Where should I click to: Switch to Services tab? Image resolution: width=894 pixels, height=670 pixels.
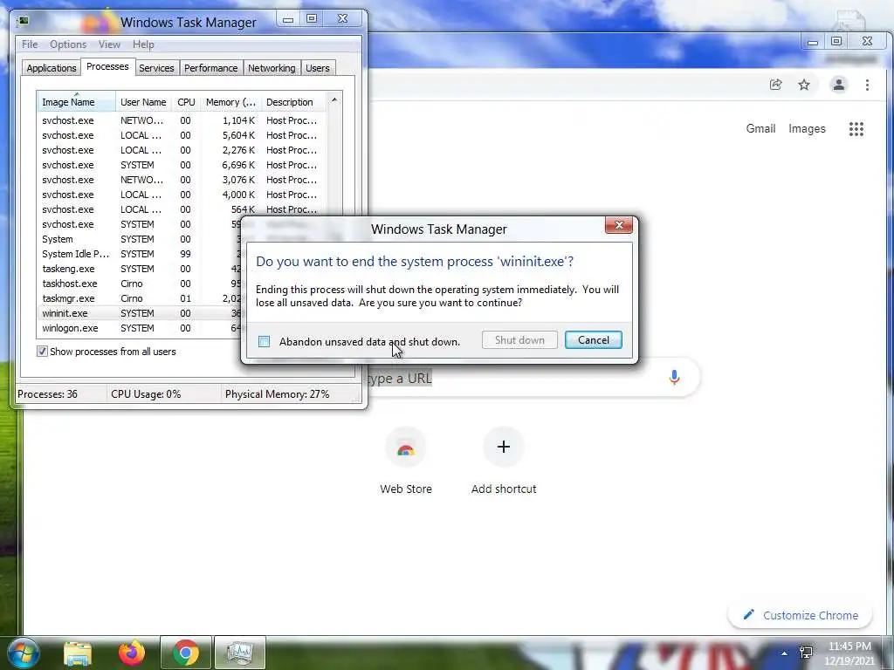(156, 68)
